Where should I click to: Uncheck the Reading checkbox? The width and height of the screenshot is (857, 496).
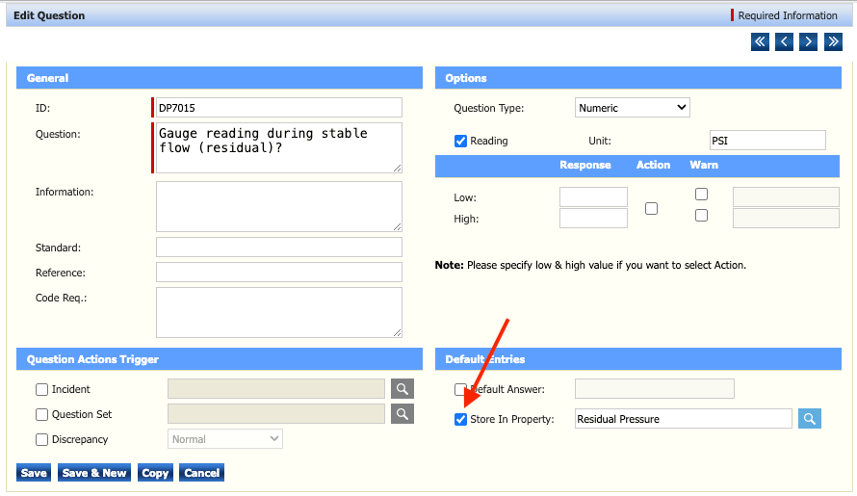[x=461, y=142]
